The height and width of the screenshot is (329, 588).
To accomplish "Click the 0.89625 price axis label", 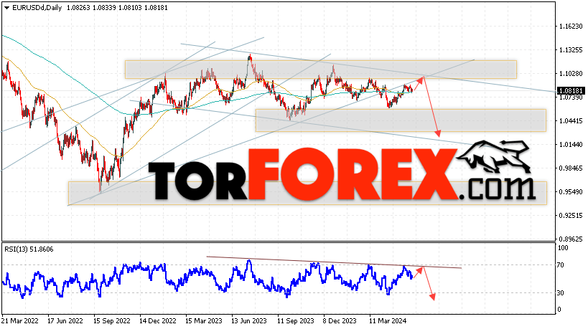I will [x=571, y=239].
